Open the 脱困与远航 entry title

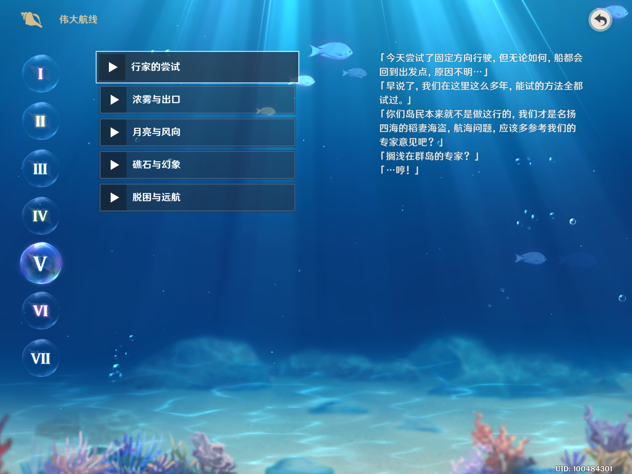[156, 197]
